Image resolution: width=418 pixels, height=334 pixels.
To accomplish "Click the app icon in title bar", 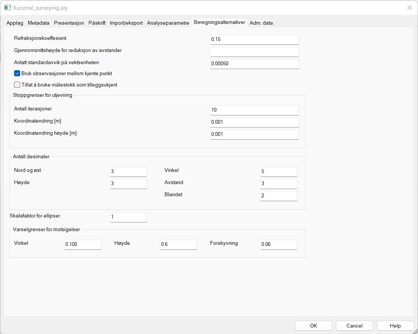I will pyautogui.click(x=7, y=8).
